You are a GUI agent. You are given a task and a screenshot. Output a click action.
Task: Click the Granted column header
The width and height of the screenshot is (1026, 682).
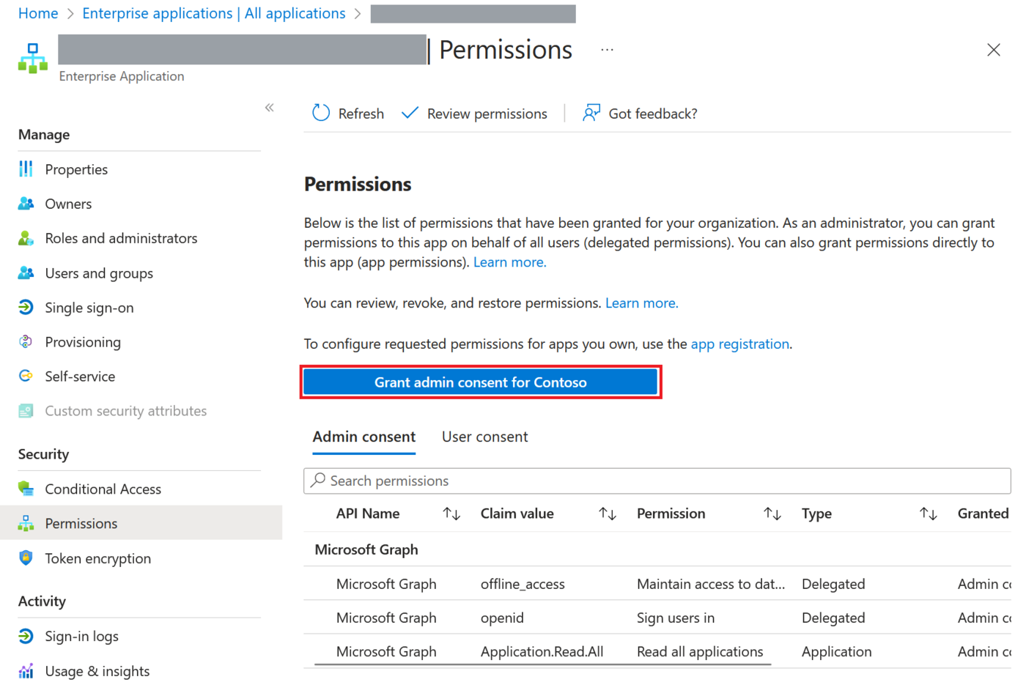(x=983, y=514)
